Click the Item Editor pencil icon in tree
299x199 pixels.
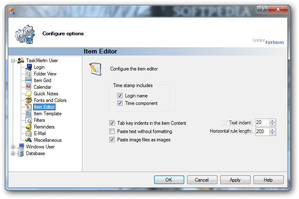point(29,107)
